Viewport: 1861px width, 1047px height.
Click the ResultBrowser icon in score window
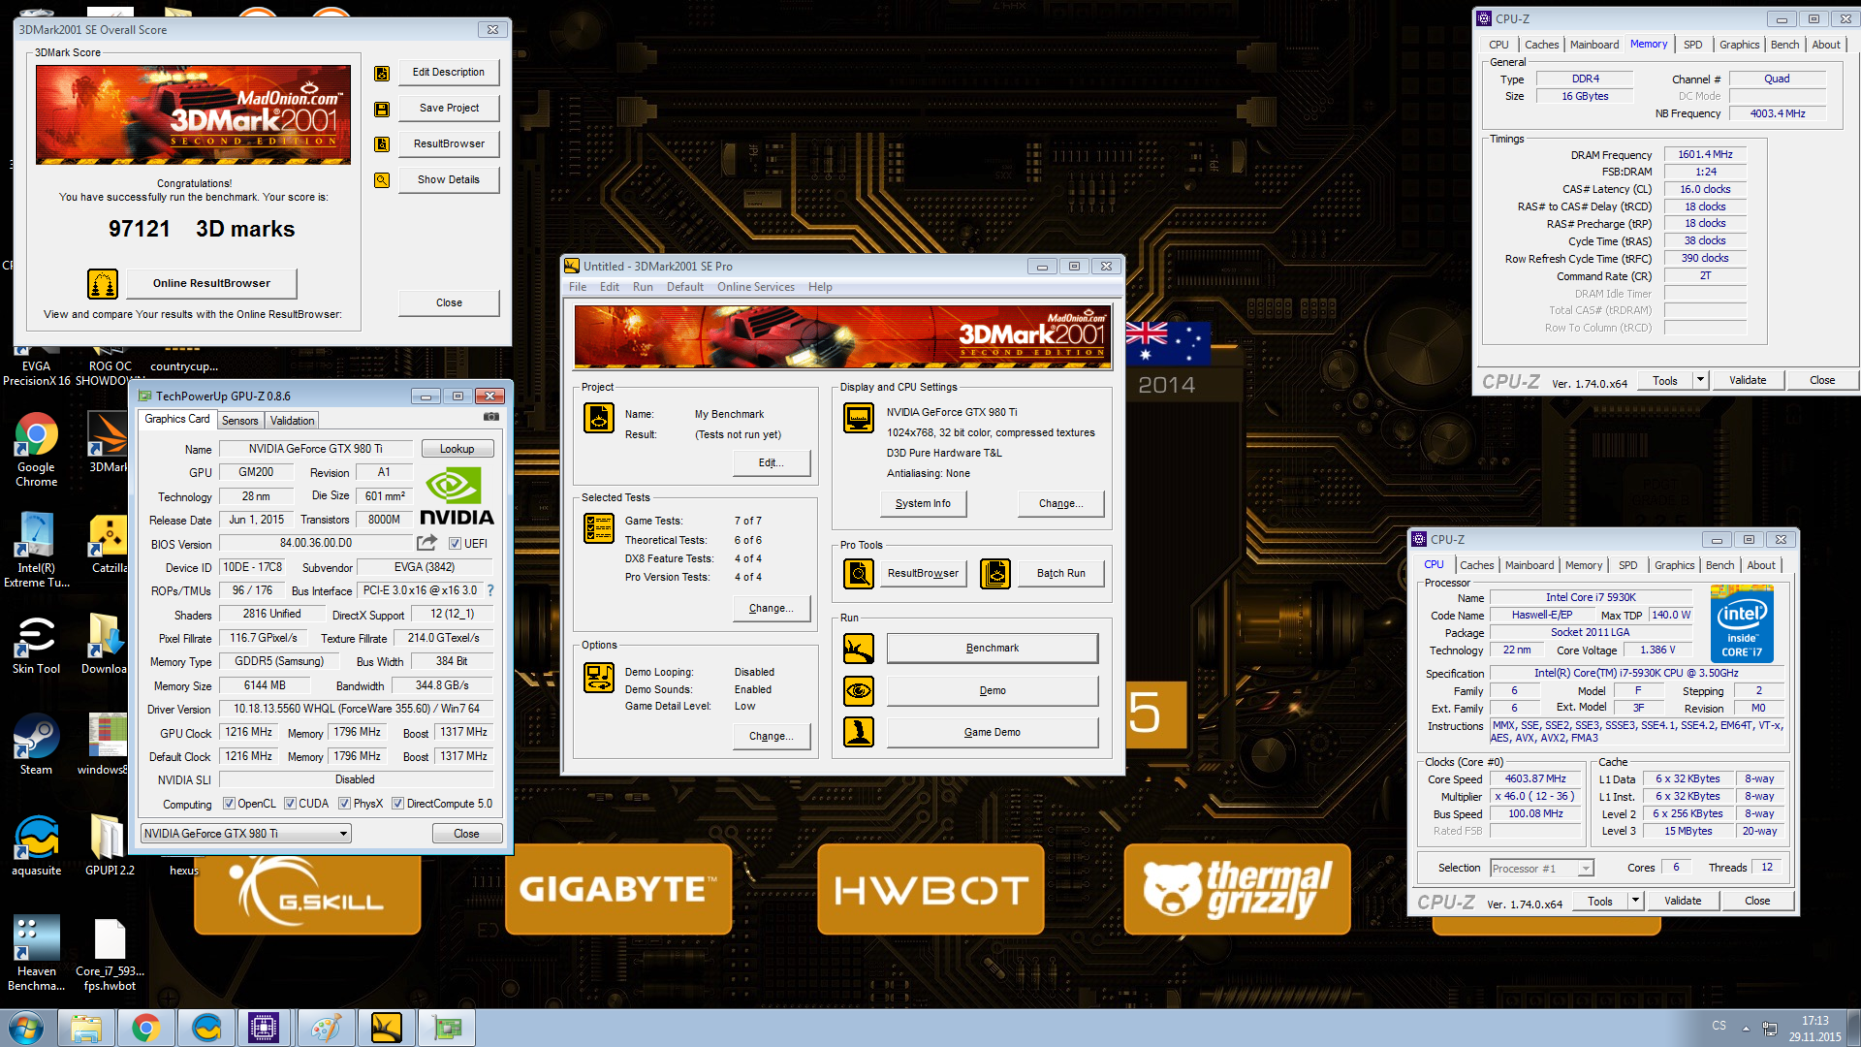pos(382,144)
